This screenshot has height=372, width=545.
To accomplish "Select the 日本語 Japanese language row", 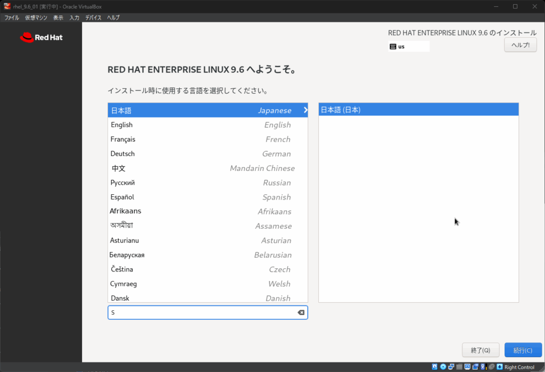I will [x=208, y=110].
